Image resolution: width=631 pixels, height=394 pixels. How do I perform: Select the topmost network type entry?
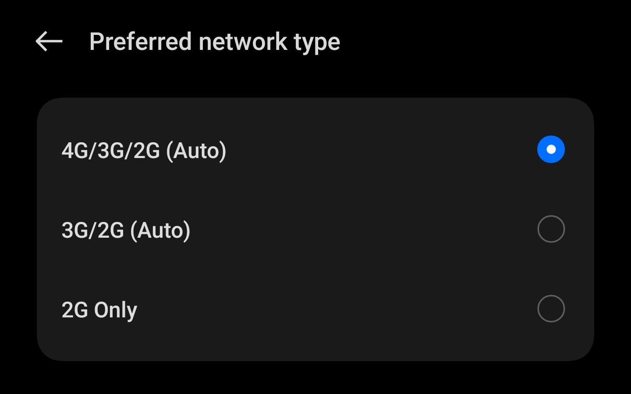tap(307, 149)
